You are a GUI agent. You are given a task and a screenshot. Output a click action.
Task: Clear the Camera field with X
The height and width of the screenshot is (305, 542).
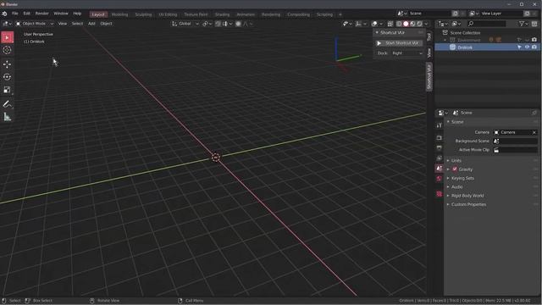[534, 132]
